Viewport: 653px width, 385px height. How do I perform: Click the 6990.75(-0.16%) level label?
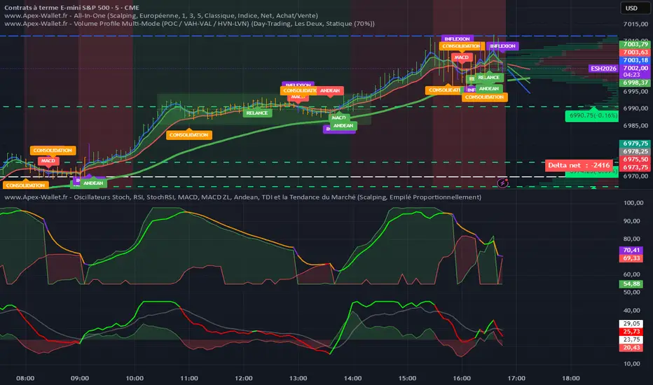pos(593,115)
